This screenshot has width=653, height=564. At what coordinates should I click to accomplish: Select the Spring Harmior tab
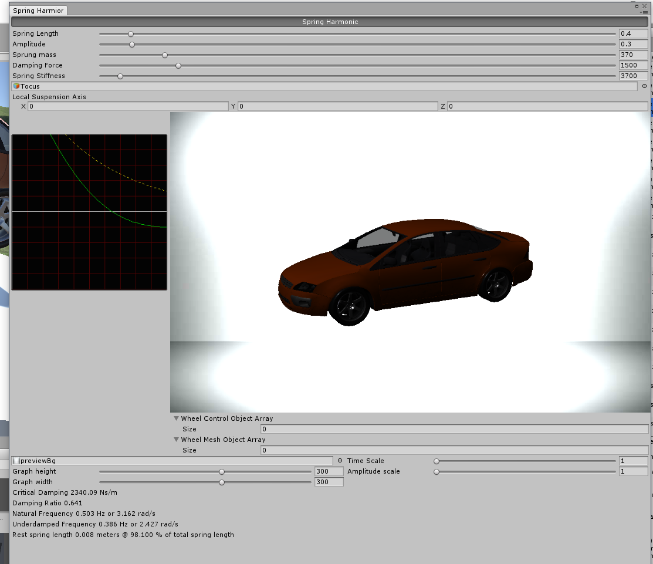tap(39, 11)
